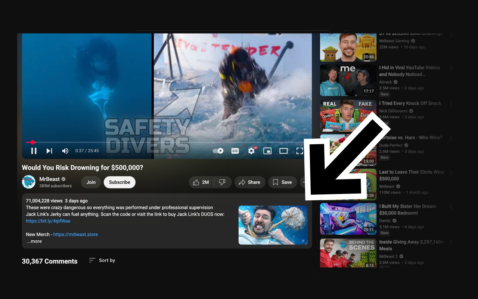Open the bit.ly/4ipfWae link
This screenshot has height=299, width=478.
point(48,221)
